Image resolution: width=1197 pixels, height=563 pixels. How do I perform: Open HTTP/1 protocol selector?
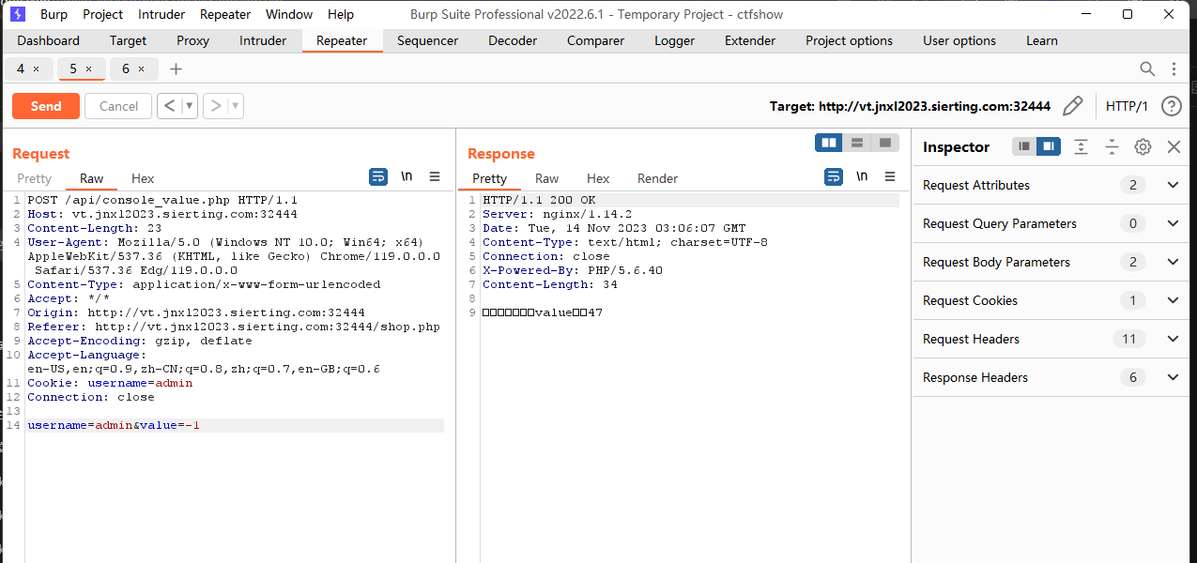click(x=1127, y=106)
